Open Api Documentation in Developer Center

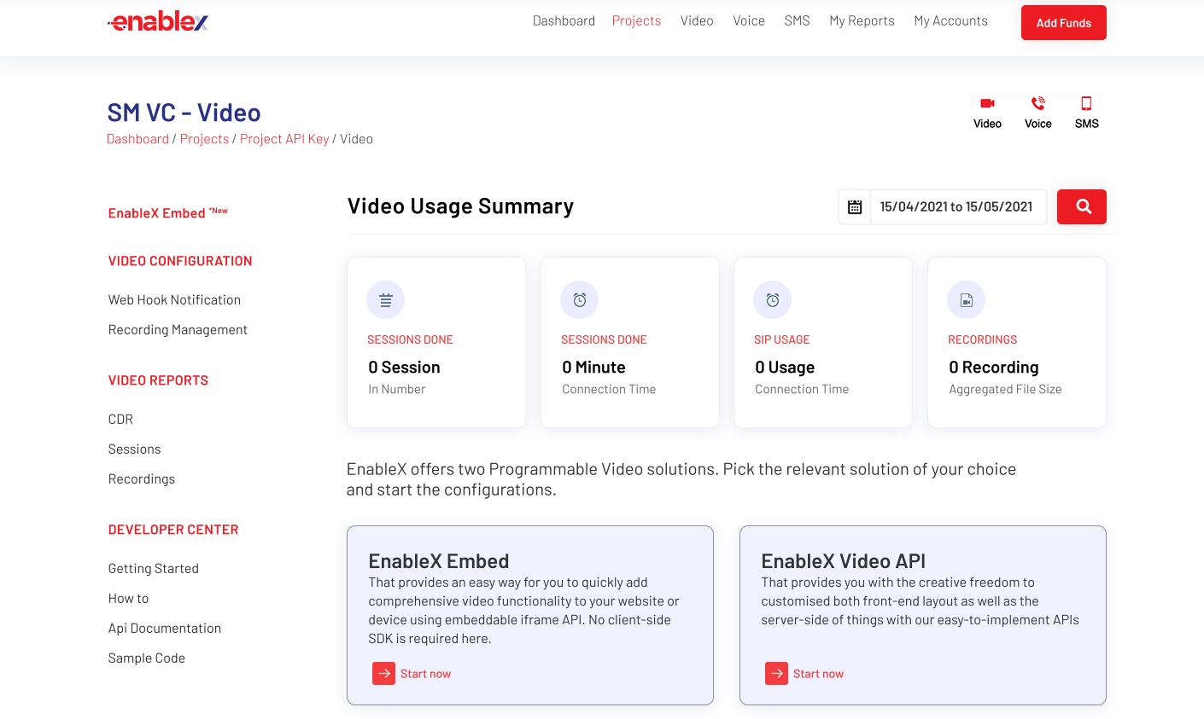click(165, 629)
